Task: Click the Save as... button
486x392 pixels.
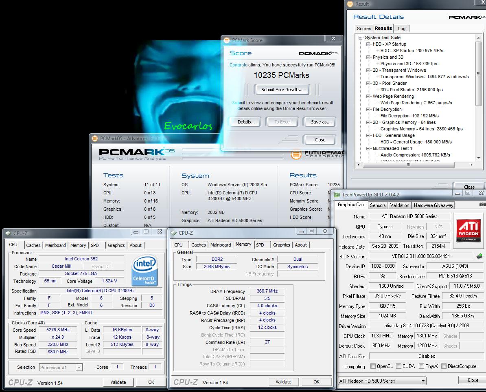Action: (x=320, y=122)
